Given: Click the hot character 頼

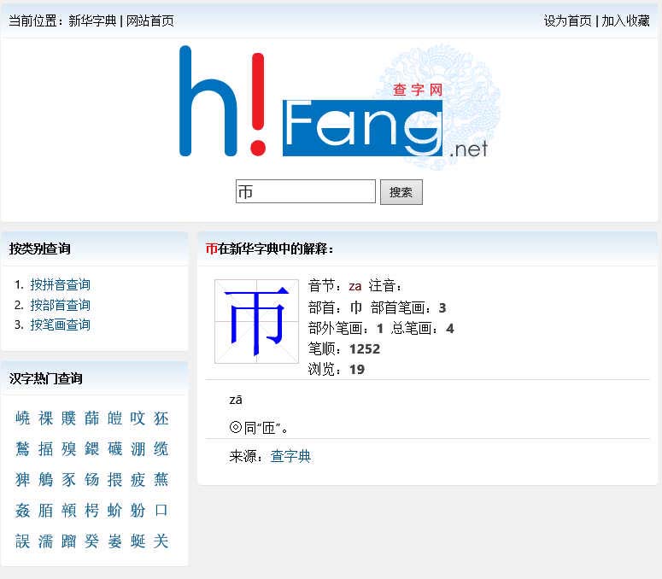Looking at the screenshot, I should [68, 510].
